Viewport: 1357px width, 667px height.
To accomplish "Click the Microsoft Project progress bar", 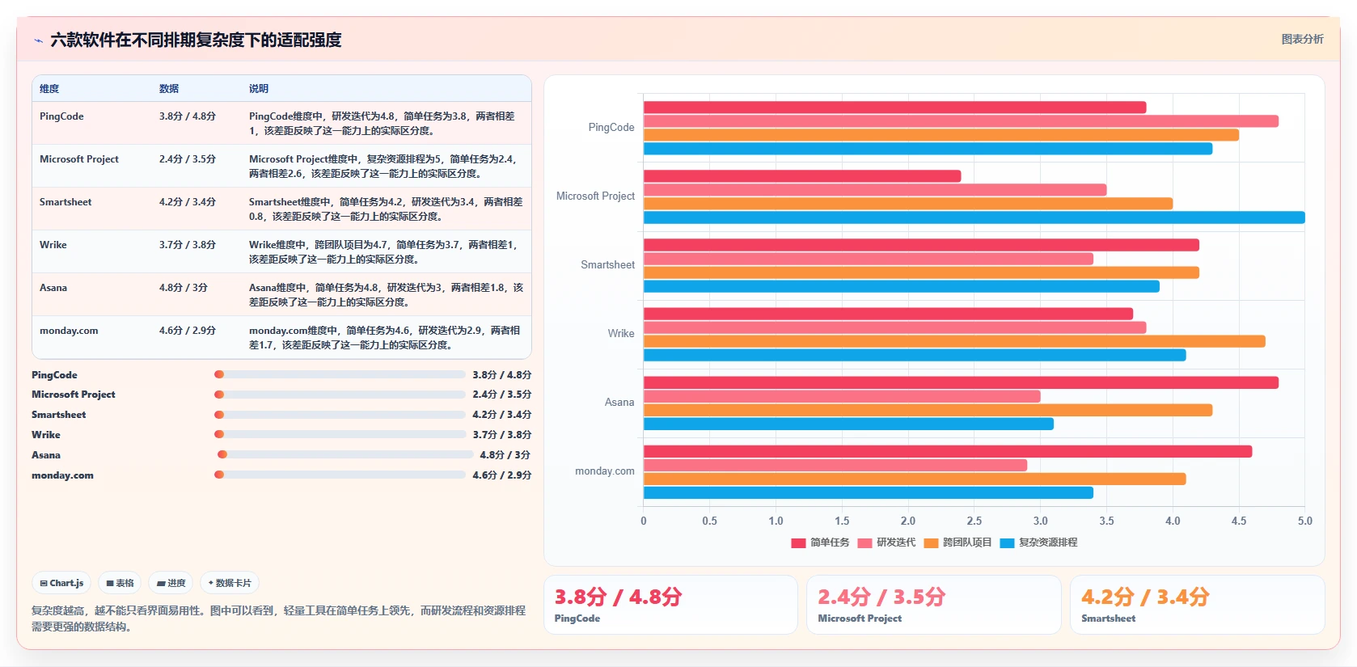I will 340,395.
